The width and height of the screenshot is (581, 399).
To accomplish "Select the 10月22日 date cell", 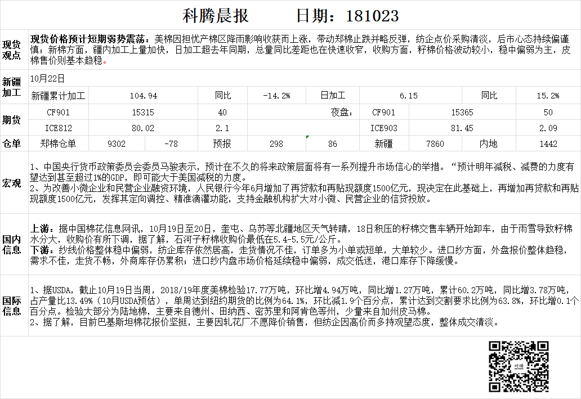I will click(x=48, y=79).
